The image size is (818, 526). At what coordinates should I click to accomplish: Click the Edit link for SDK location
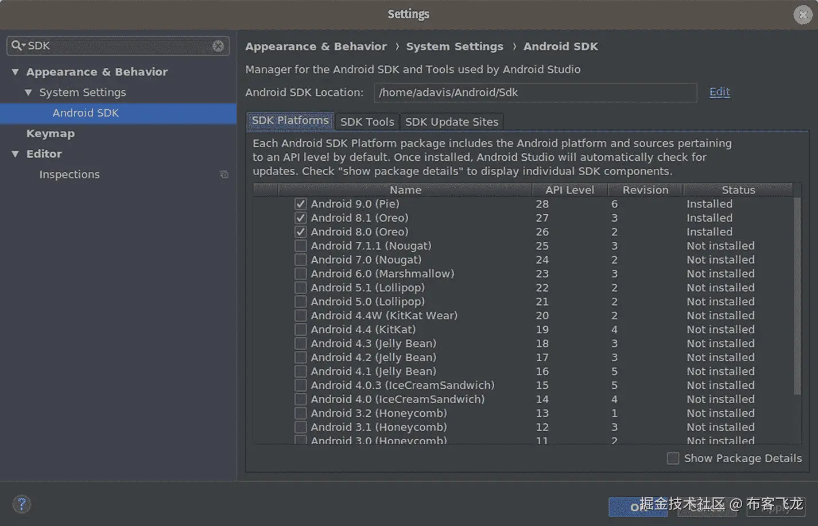tap(719, 92)
